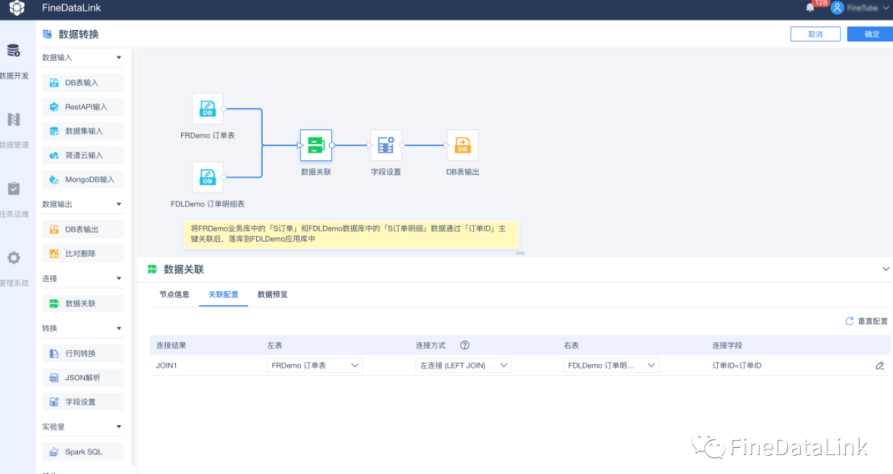This screenshot has height=474, width=893.
Task: Select the MongoDB输入 operator
Action: [83, 180]
